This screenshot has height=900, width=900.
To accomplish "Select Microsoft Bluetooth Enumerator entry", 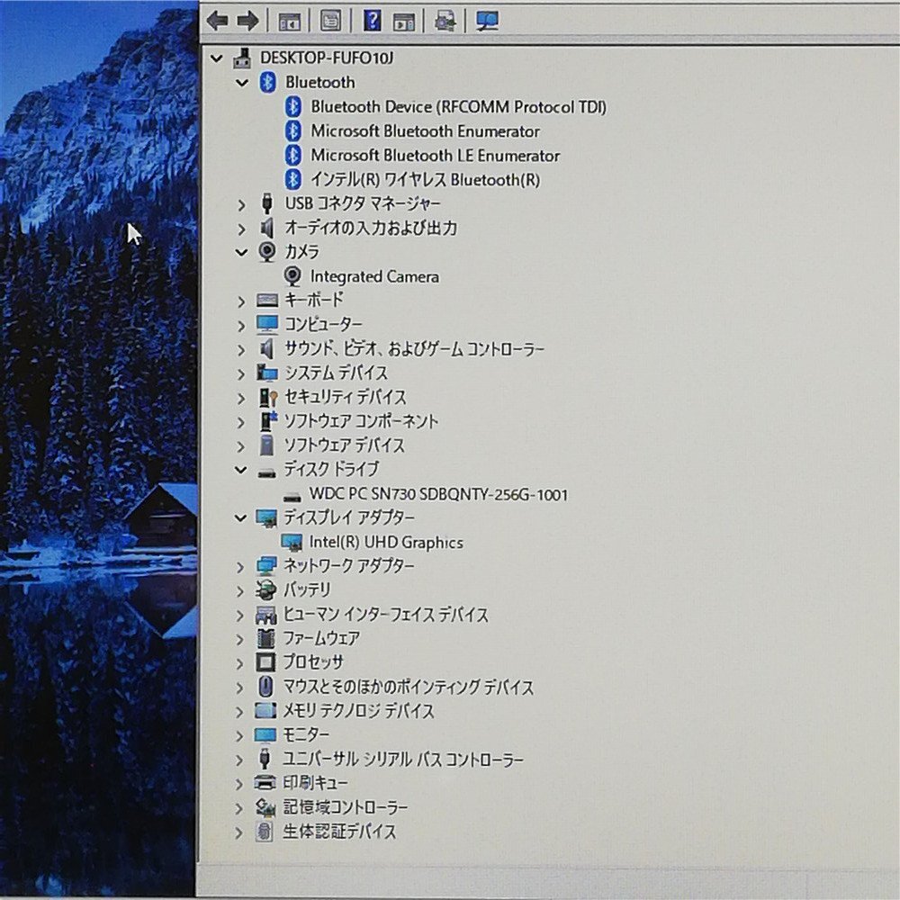I will tap(425, 131).
